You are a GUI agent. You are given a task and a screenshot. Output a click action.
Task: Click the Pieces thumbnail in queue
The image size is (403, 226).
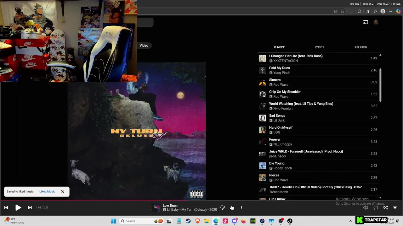263,178
